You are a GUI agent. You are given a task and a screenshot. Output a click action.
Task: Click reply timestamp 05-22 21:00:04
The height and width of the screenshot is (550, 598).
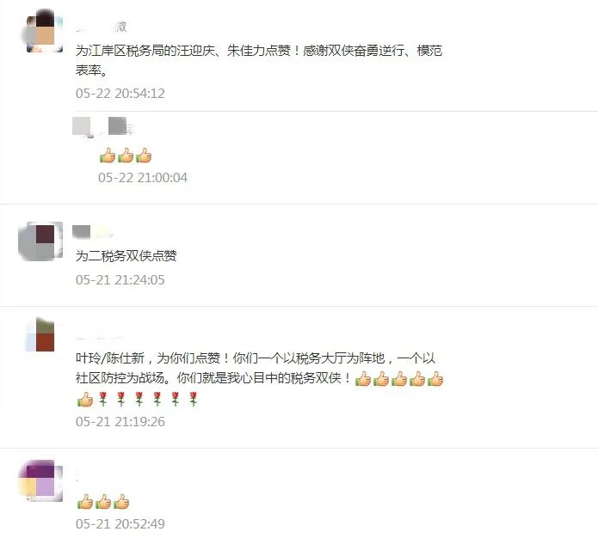[143, 178]
